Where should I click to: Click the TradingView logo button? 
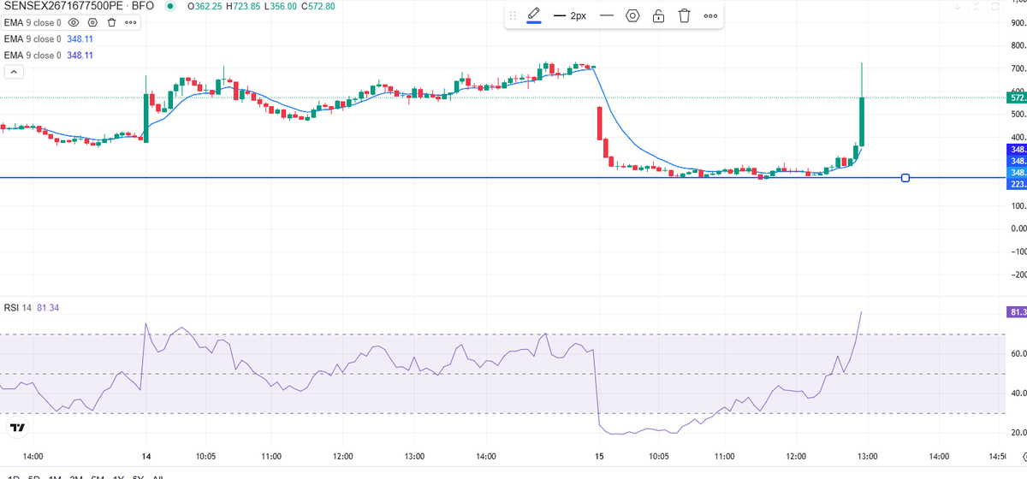coord(17,427)
